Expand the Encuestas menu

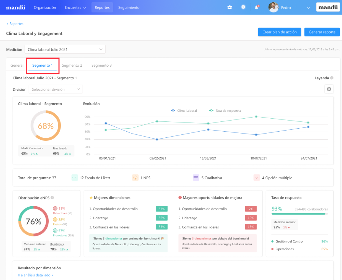(x=75, y=7)
